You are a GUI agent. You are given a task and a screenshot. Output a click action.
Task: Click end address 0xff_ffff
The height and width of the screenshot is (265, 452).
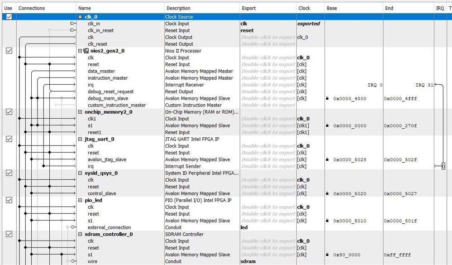(397, 255)
